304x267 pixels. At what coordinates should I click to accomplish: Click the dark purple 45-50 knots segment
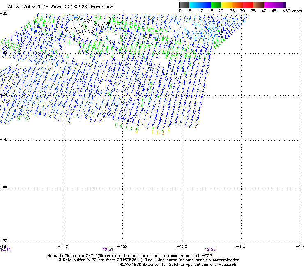280,5
